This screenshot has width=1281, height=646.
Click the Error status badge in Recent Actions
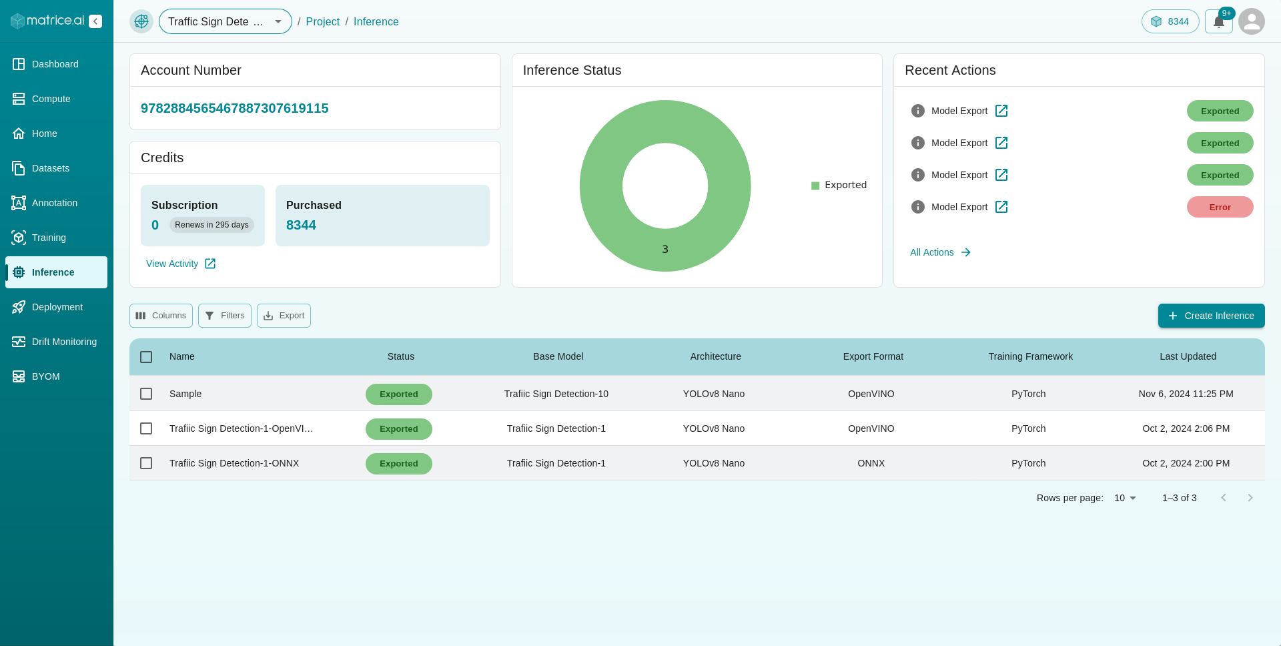click(x=1220, y=207)
